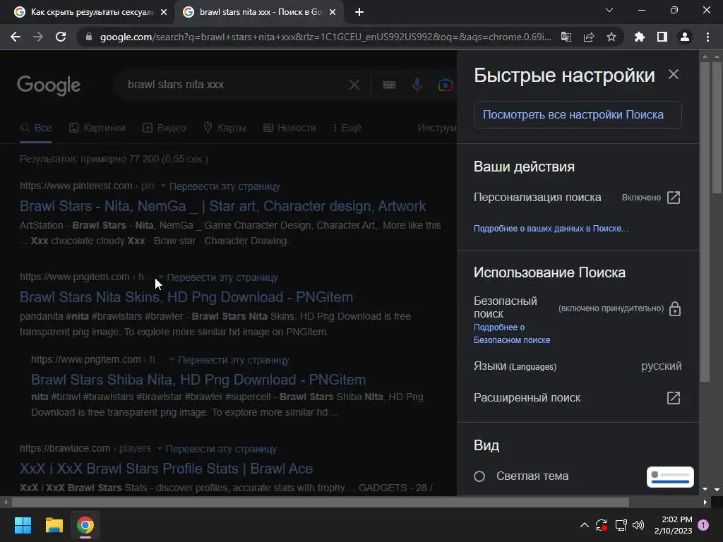Search by image with camera icon
Image resolution: width=723 pixels, height=542 pixels.
click(445, 85)
